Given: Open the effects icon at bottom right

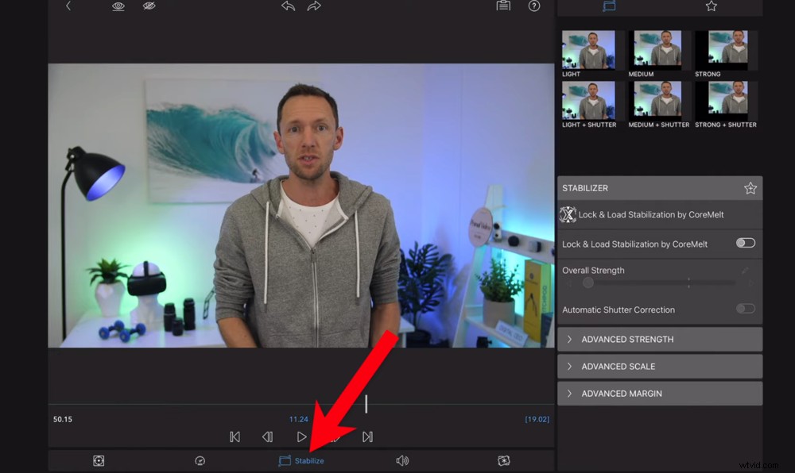Looking at the screenshot, I should tap(504, 460).
